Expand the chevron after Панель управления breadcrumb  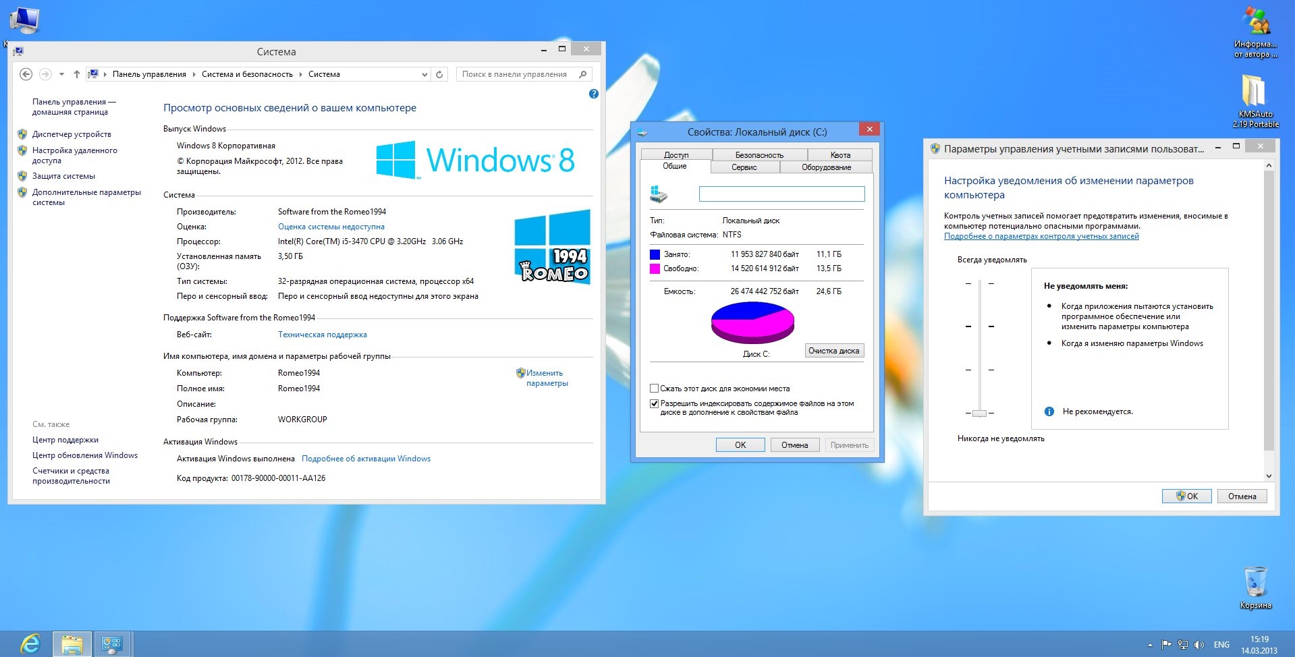[194, 74]
